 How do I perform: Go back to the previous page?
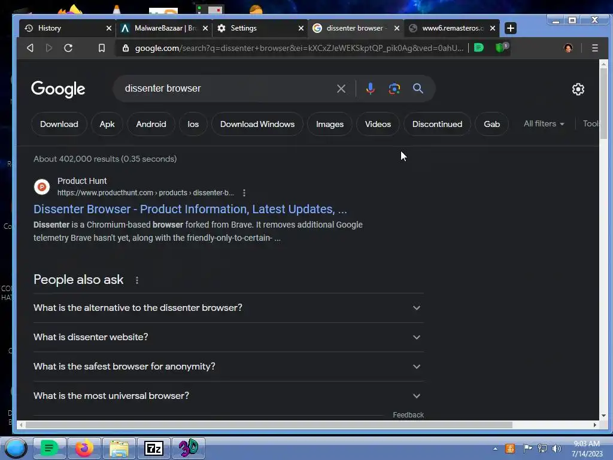[30, 48]
